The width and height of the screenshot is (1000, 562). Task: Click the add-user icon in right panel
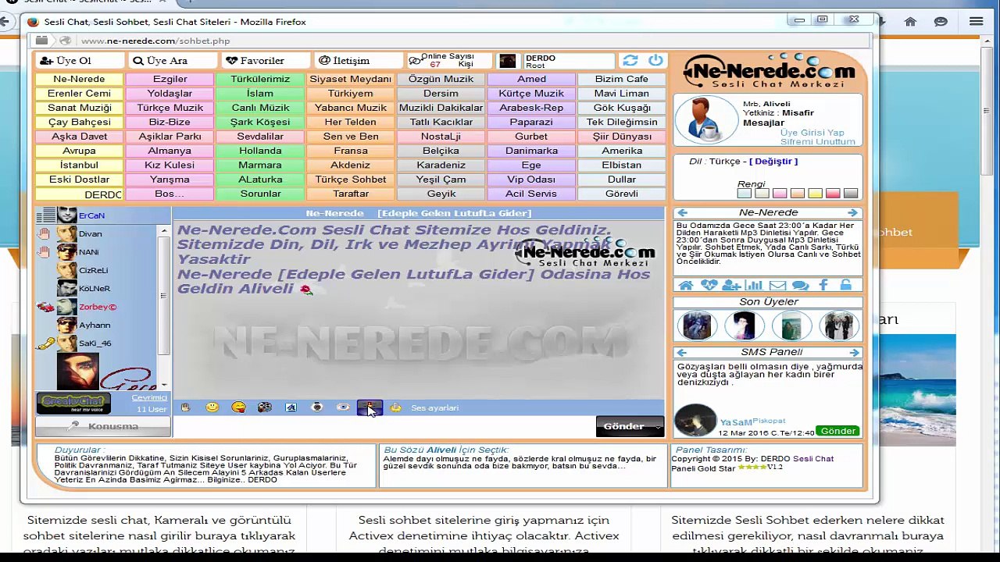pos(731,286)
